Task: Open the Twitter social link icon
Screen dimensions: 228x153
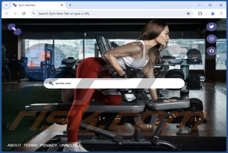Action: 212,27
